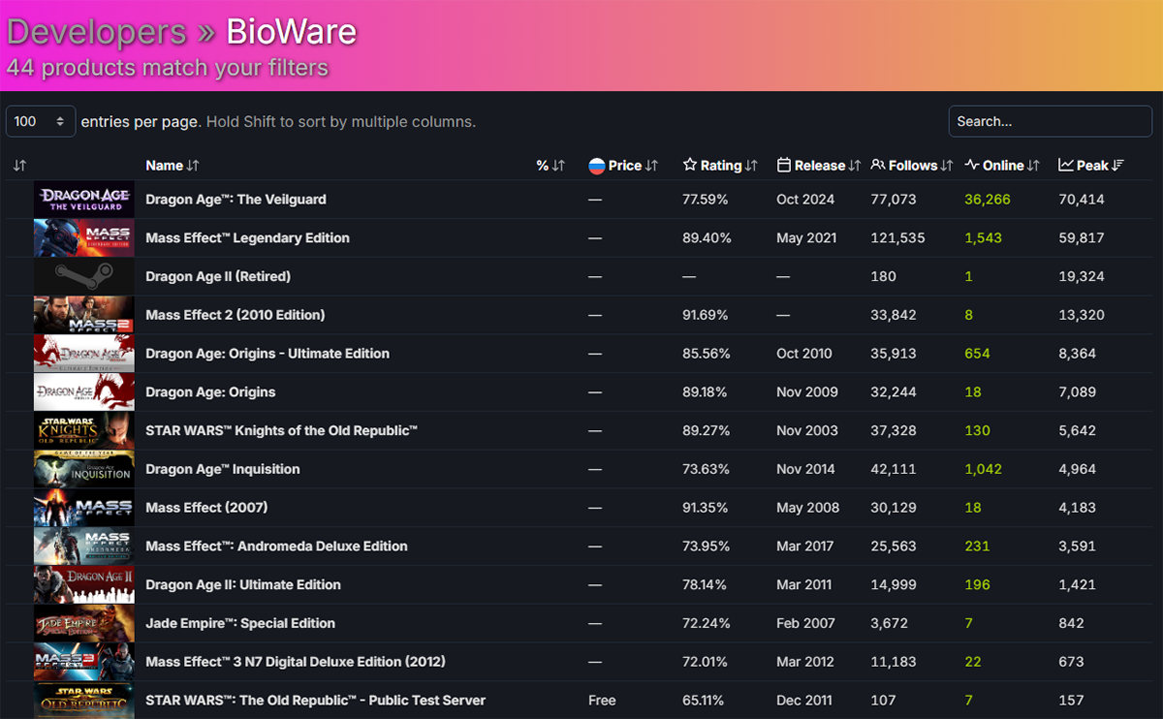Open the entries per page dropdown

[x=41, y=121]
